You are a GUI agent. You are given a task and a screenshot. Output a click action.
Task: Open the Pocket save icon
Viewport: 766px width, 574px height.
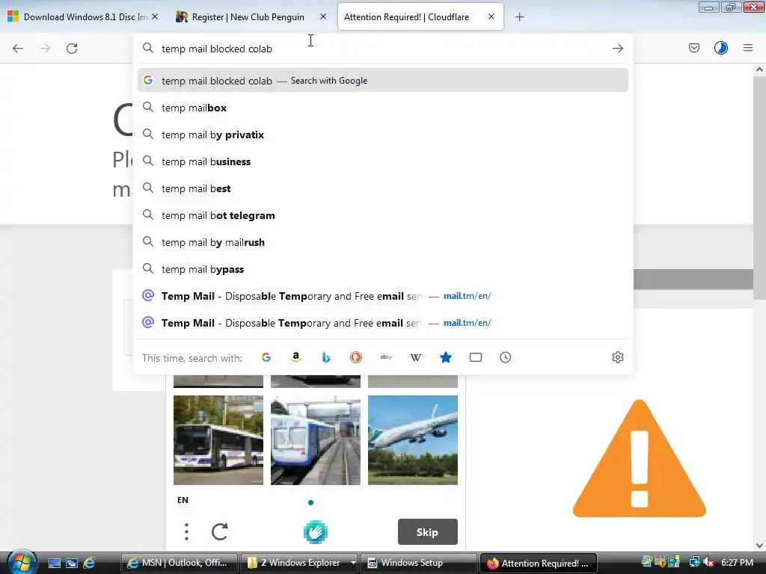693,48
